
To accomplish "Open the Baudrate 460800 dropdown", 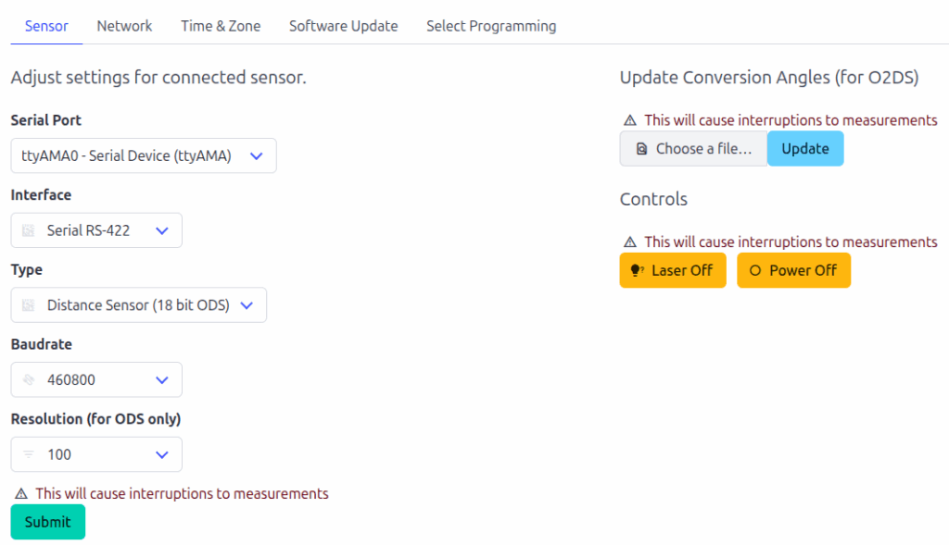I will click(96, 379).
